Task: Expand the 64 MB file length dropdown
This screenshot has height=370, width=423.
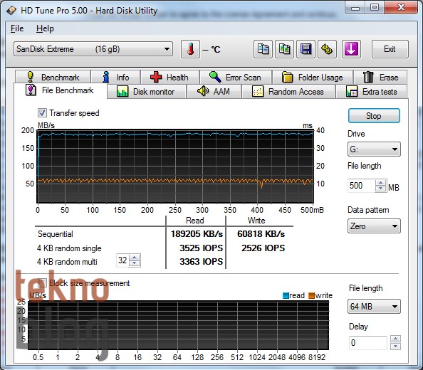Action: point(374,307)
